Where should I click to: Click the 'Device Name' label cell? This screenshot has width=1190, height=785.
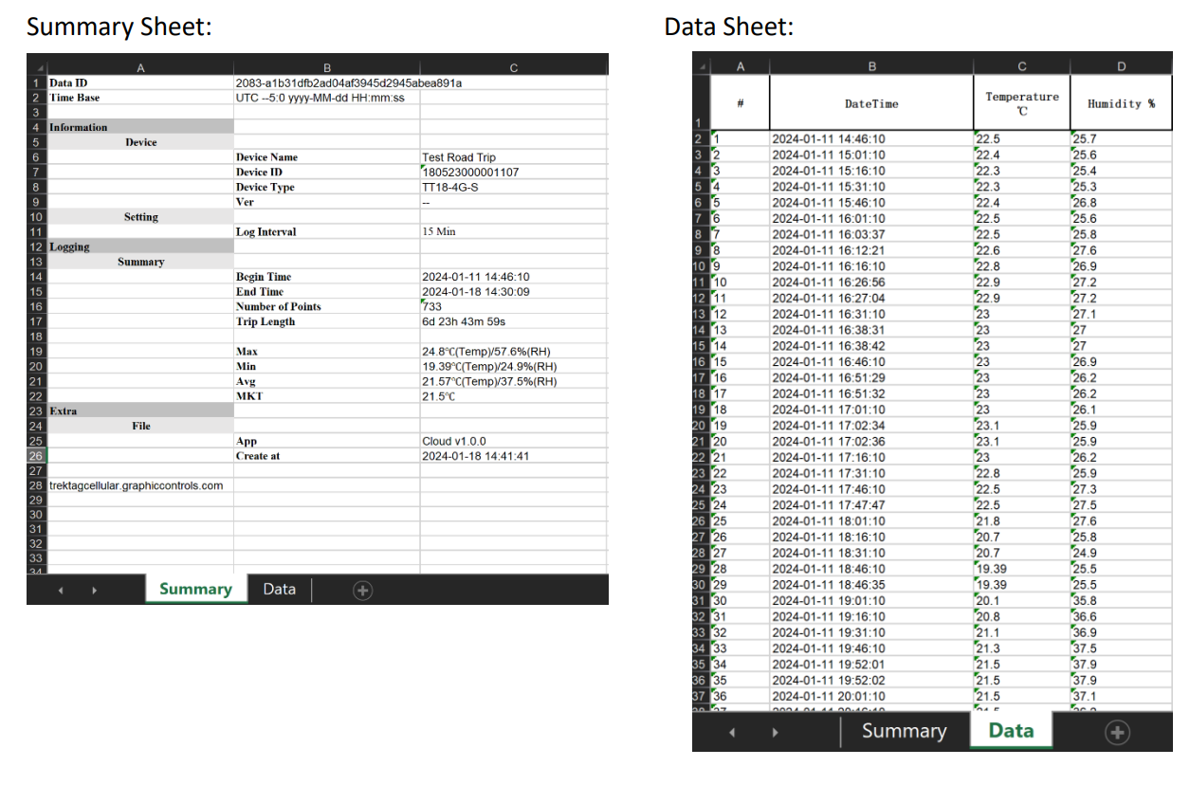[x=327, y=157]
